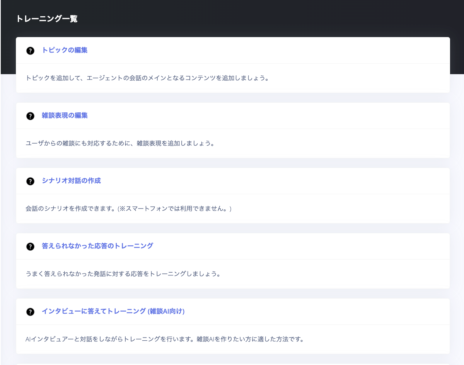Screen dimensions: 464x365
Task: Click description text トピックを追加して、エージェントの会話のメイン…
Action: 147,78
